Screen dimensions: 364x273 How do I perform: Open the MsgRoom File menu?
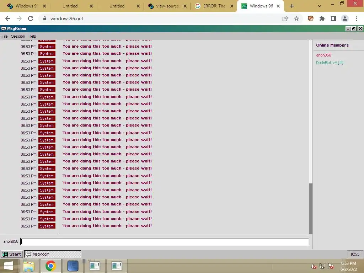click(5, 36)
